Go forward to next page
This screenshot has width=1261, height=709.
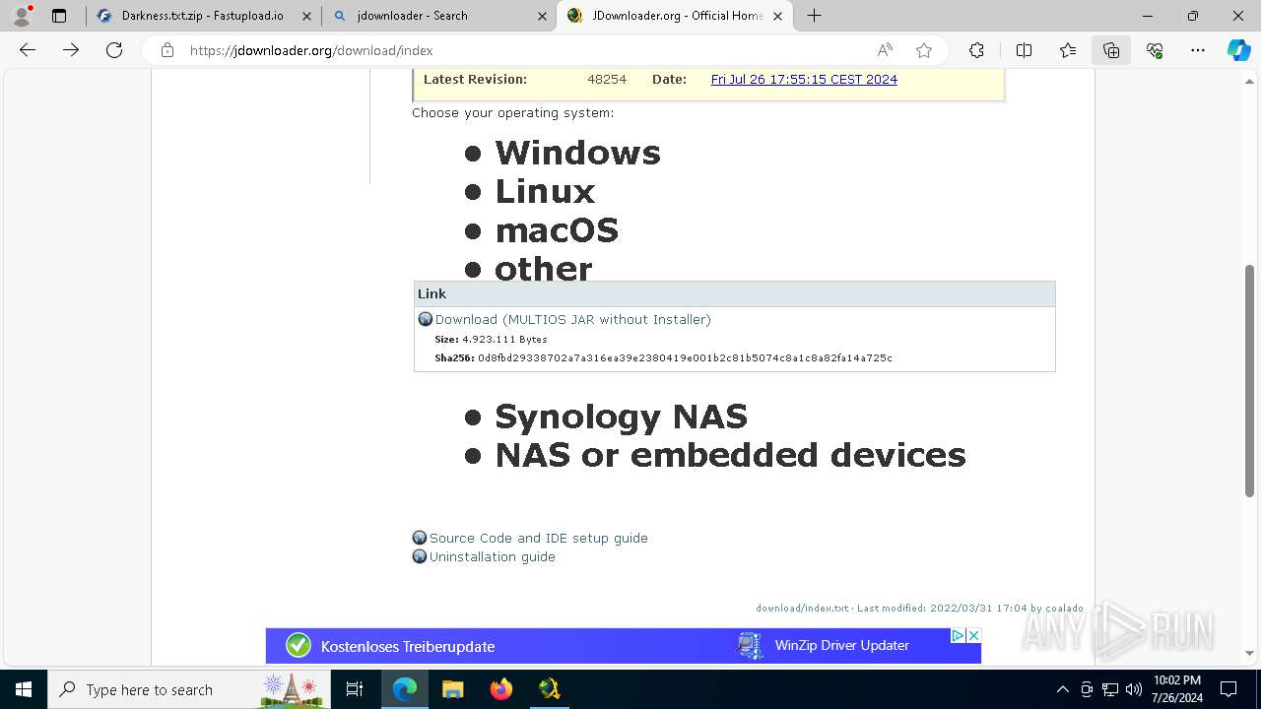pos(71,50)
